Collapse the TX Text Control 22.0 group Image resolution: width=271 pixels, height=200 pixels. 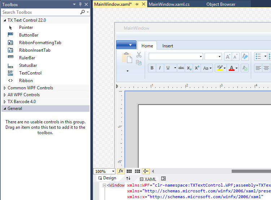pyautogui.click(x=5, y=20)
